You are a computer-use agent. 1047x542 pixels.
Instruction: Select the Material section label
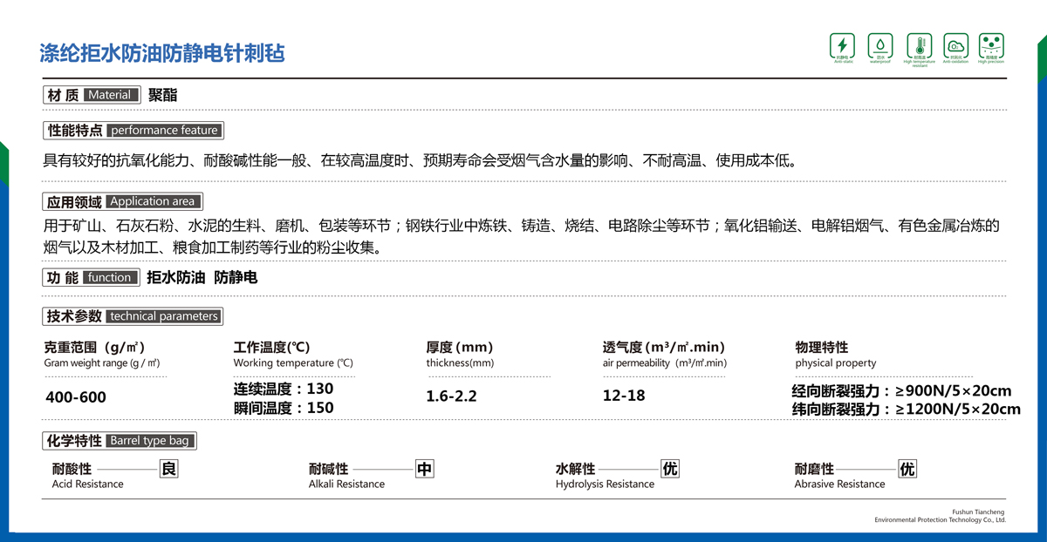[92, 95]
